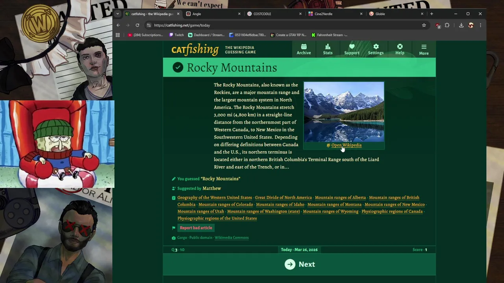Screen dimensions: 504x283
Task: Open the Wikimedia Commons link
Action: (x=232, y=237)
